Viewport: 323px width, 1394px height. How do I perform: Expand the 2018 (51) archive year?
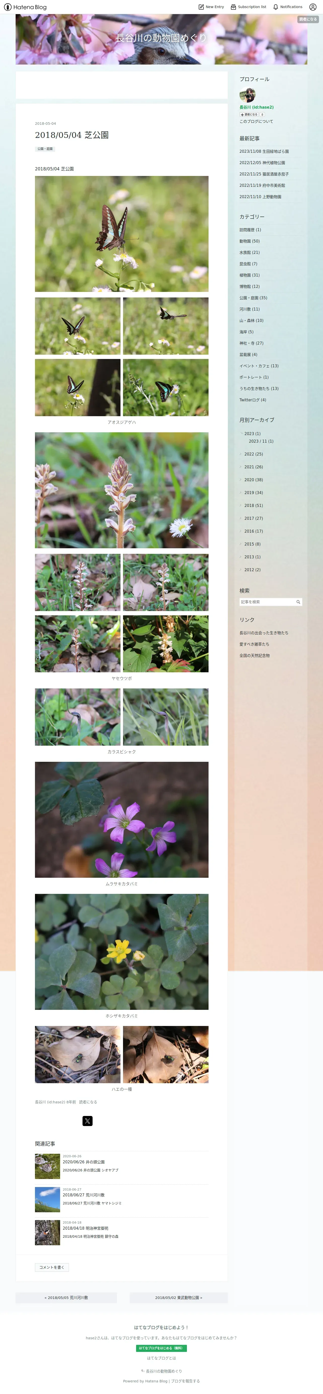point(241,504)
